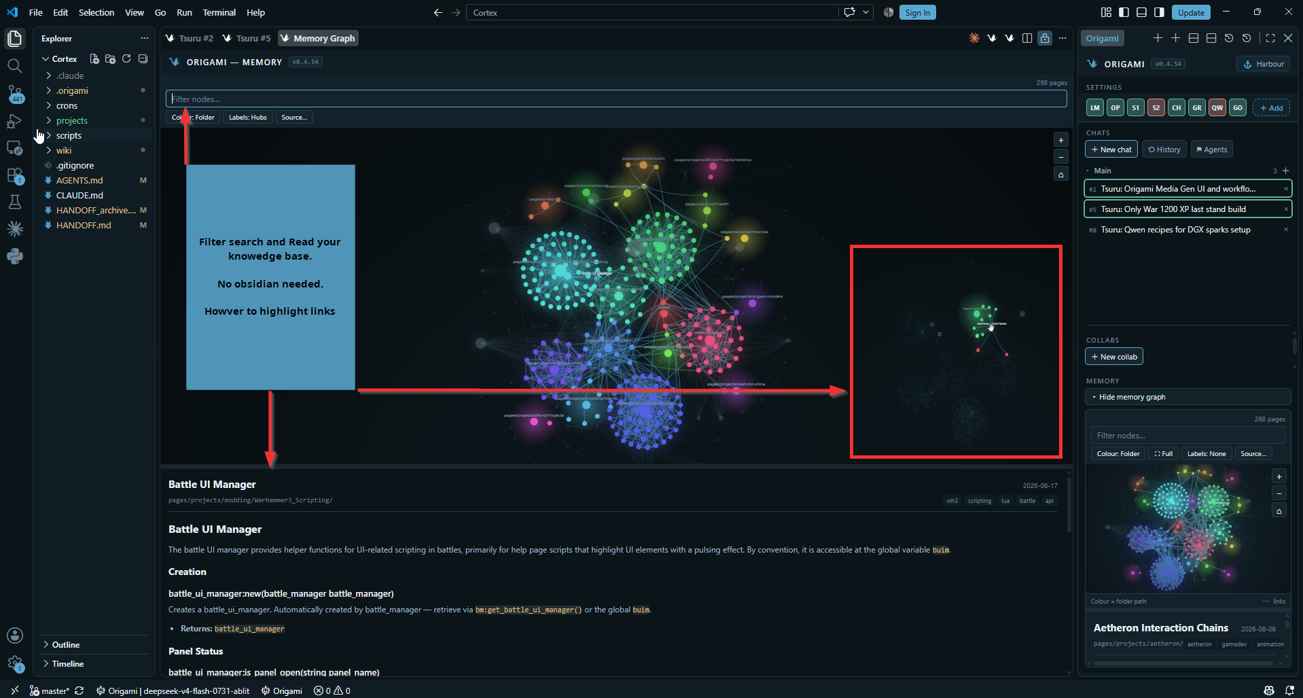Viewport: 1303px width, 698px height.
Task: Toggle bottom Panel visibility in title bar
Action: pos(1141,12)
